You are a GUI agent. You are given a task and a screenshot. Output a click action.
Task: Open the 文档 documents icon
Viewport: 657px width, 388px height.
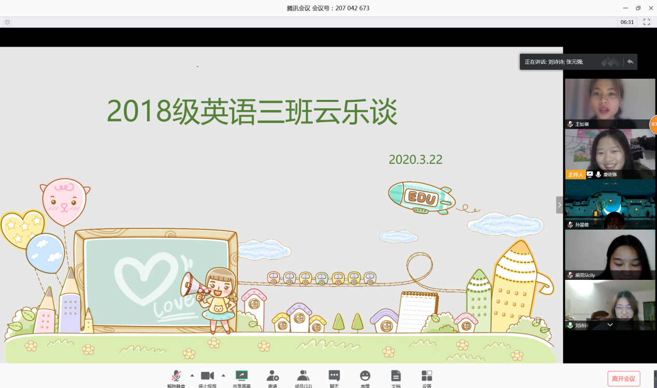tap(396, 377)
